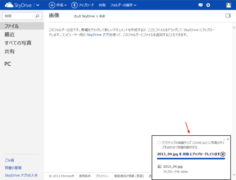The image size is (236, 180).
Task: Click the 2013_04.jpg image file icon
Action: pyautogui.click(x=159, y=166)
